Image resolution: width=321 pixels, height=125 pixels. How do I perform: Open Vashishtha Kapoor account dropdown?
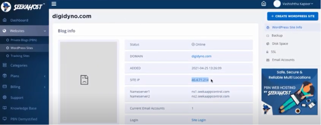(298, 4)
